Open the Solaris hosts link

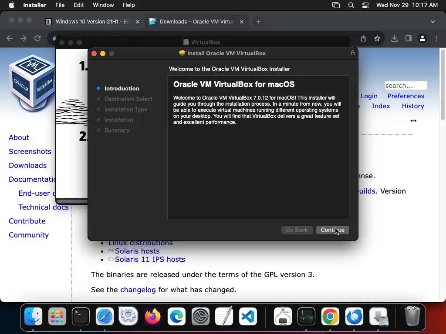137,251
